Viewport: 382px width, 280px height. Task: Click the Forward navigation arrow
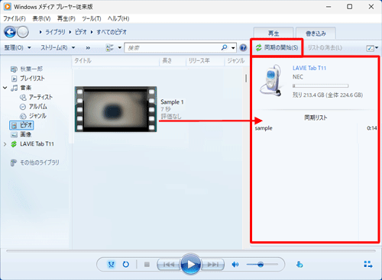point(23,32)
